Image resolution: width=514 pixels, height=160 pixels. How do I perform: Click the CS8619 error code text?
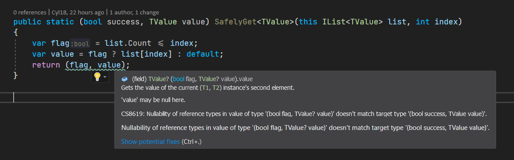[x=133, y=114]
